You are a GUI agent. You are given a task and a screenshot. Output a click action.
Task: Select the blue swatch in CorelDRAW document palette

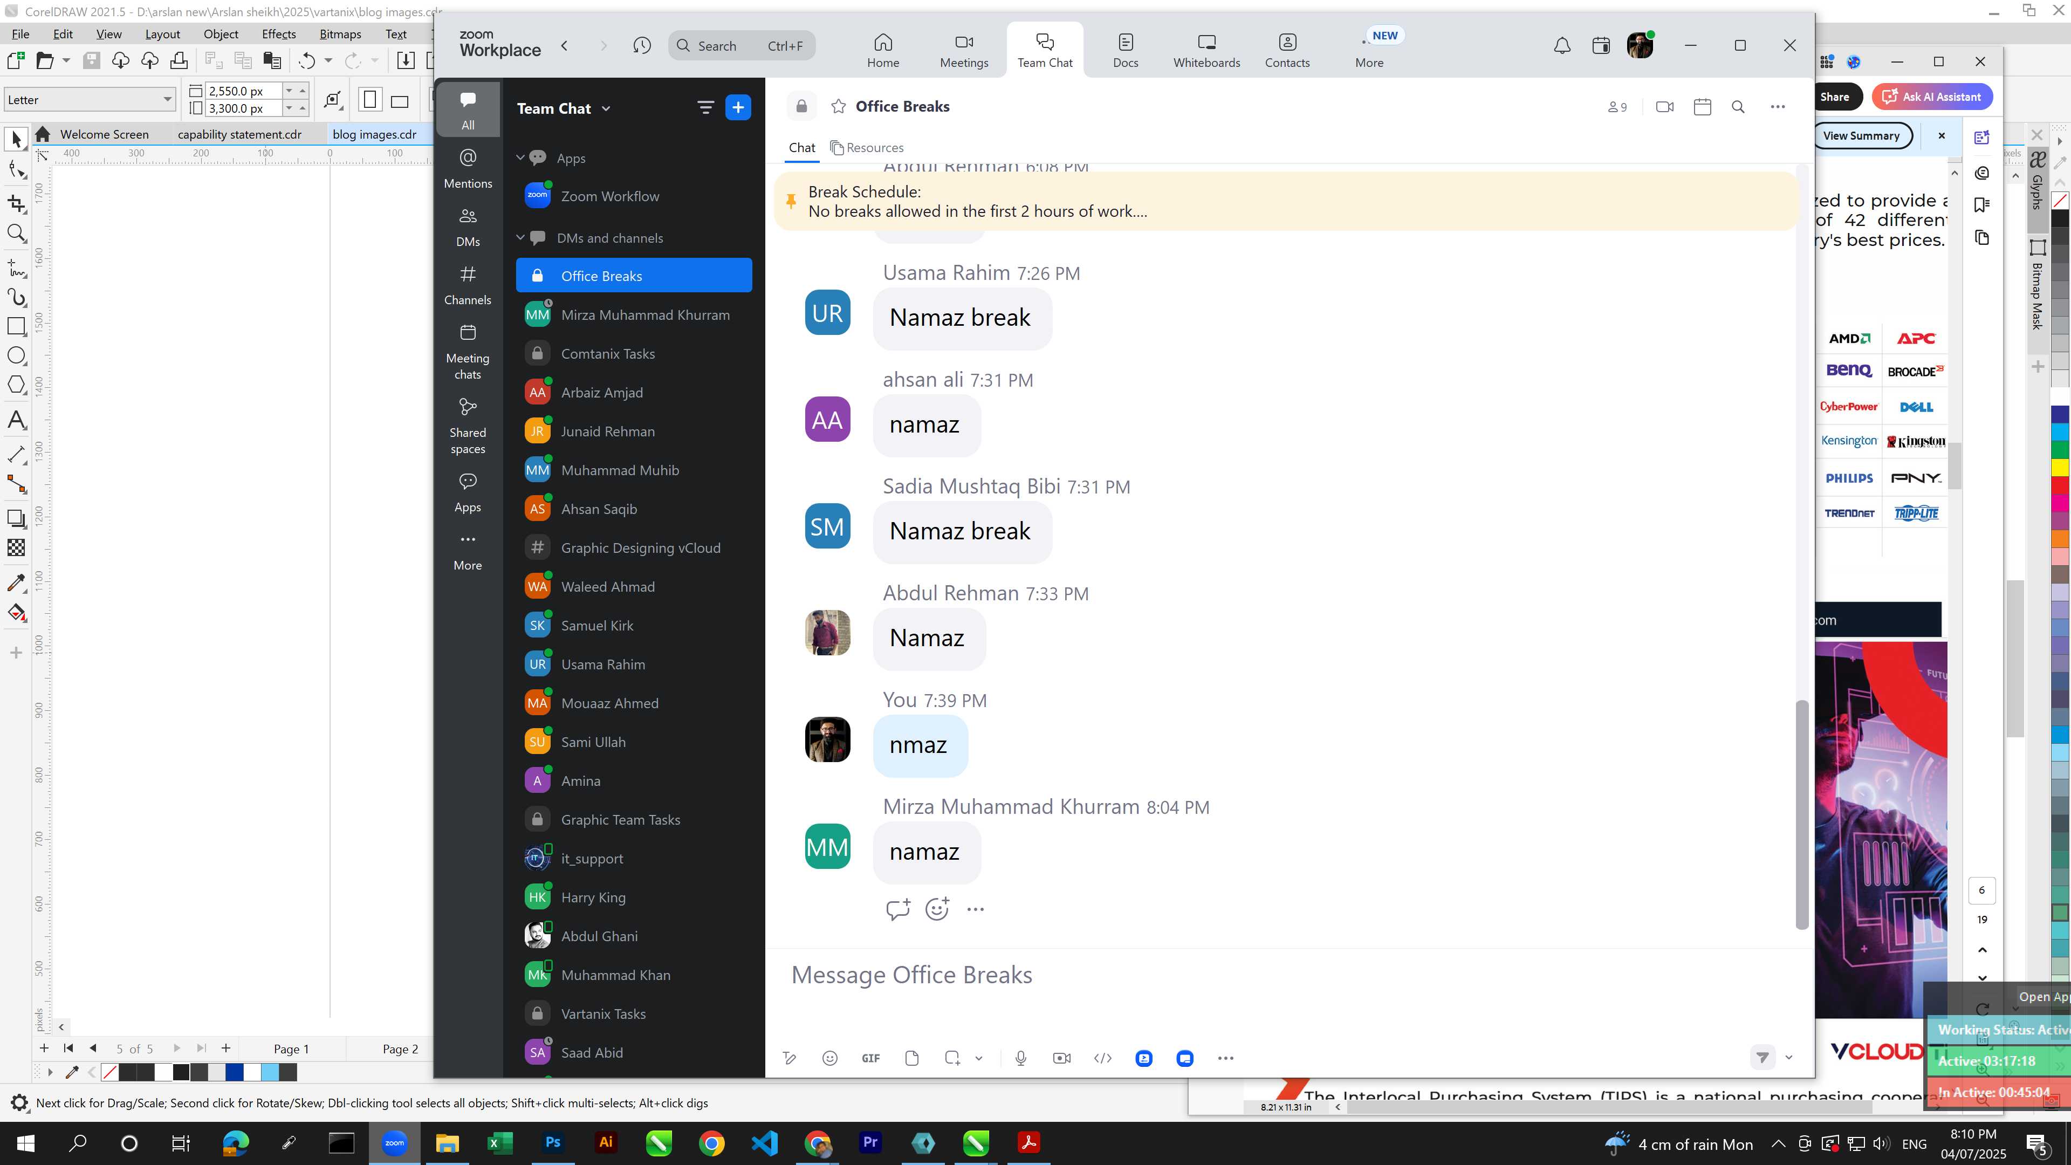click(x=234, y=1072)
